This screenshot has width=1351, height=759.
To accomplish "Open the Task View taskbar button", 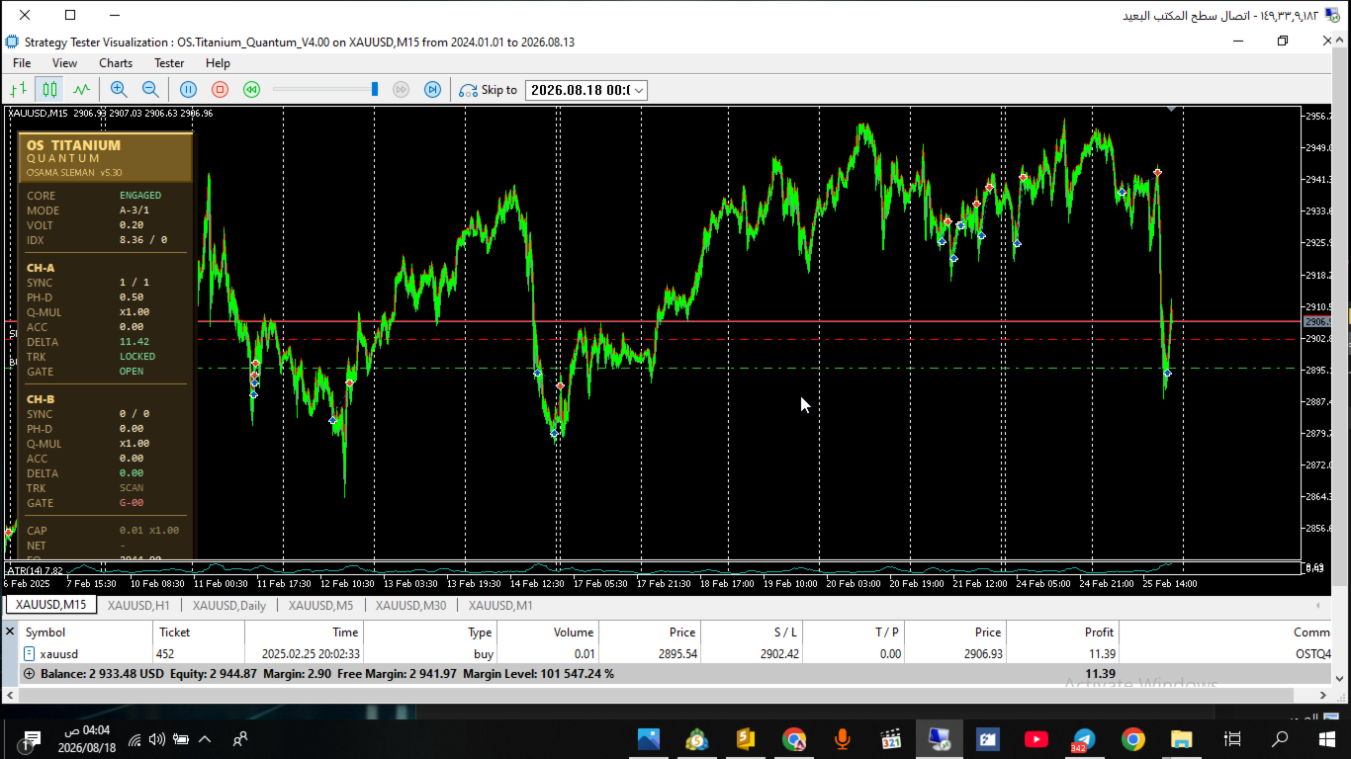I will 1232,738.
